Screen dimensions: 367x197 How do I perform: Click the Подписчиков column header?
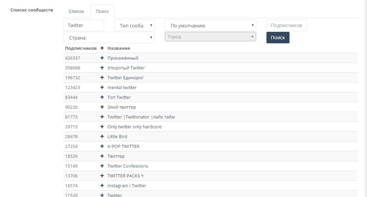point(81,48)
